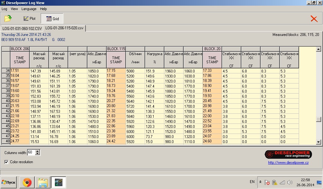This screenshot has height=189, width=323.
Task: Show hidden tray icons arrow
Action: click(260, 182)
